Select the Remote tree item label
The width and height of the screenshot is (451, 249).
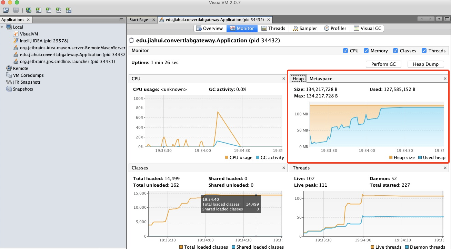pos(20,68)
